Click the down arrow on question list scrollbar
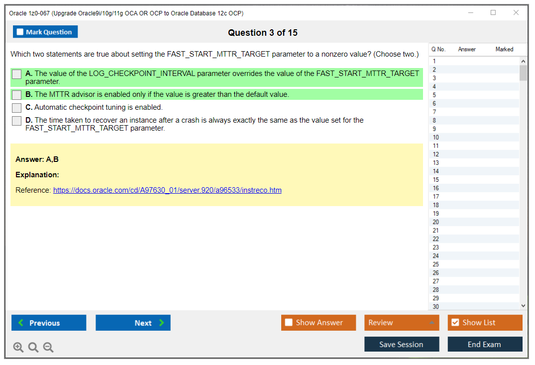535x365 pixels. click(x=523, y=305)
